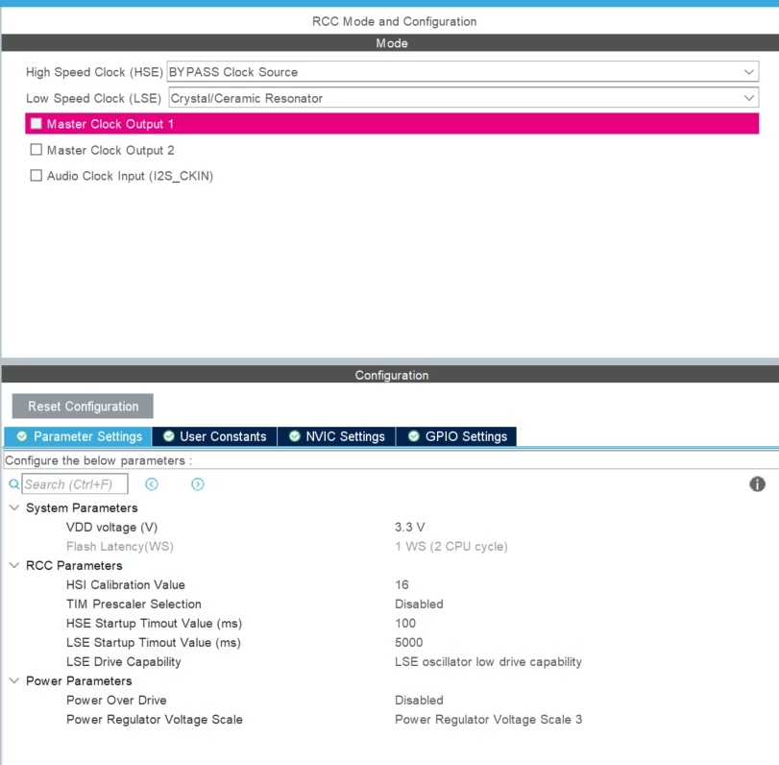Select LSE oscillator low drive capability value
The height and width of the screenshot is (765, 779).
pyautogui.click(x=488, y=661)
